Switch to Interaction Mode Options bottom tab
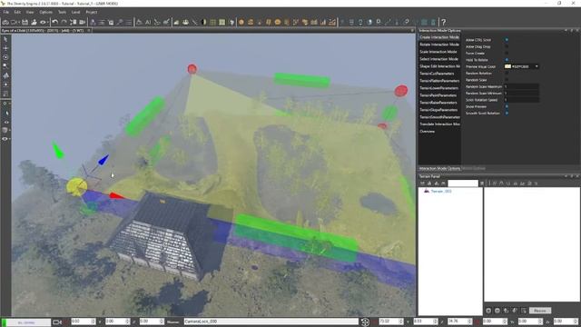The width and height of the screenshot is (581, 327). [x=439, y=168]
